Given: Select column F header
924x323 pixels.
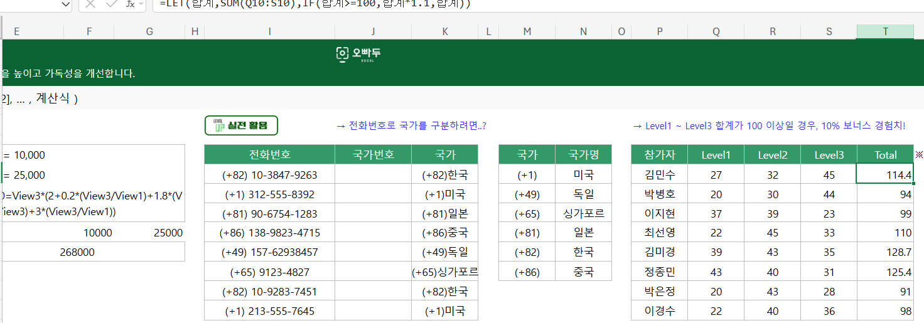Looking at the screenshot, I should [89, 31].
